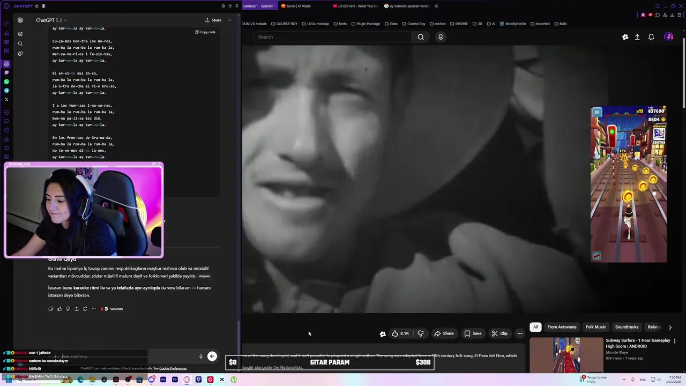
Task: Show next related chips arrow
Action: (670, 327)
